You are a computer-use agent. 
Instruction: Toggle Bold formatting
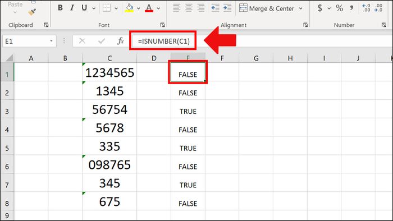point(60,8)
